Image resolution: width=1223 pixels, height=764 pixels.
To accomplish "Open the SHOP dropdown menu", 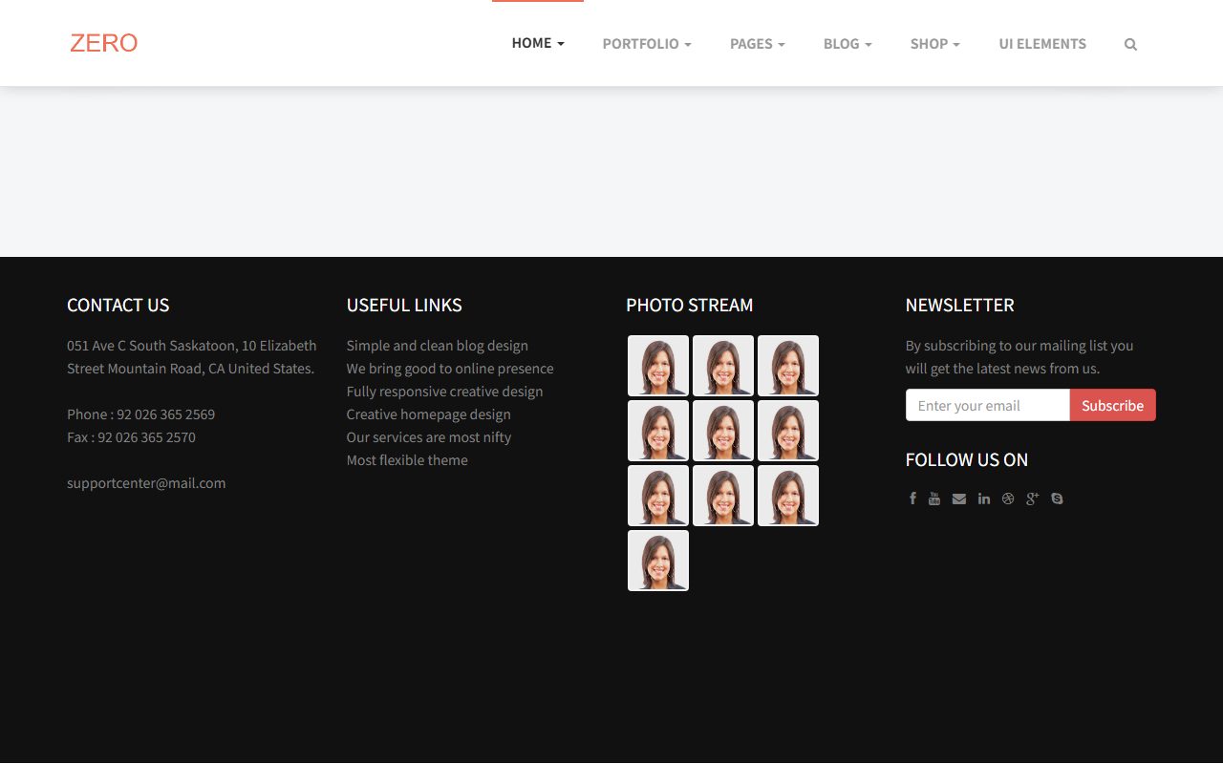I will click(x=935, y=44).
